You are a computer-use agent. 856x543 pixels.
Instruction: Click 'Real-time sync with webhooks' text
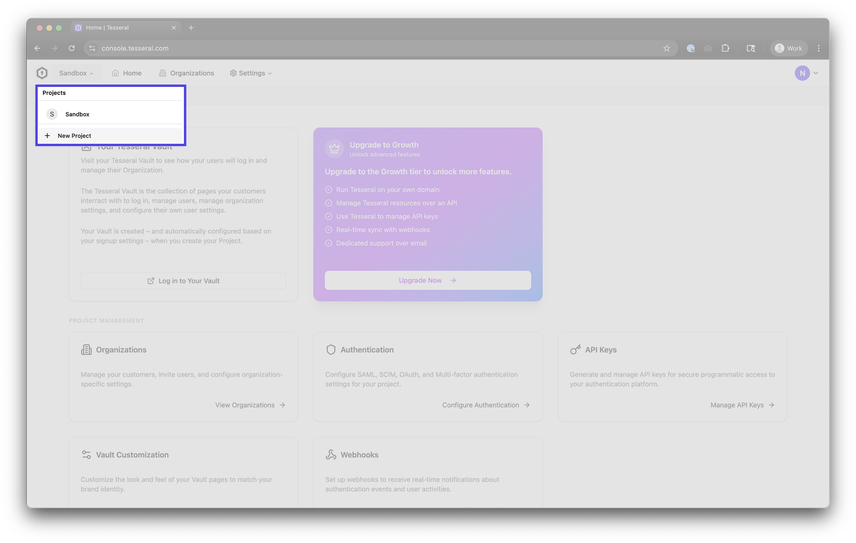(x=383, y=230)
